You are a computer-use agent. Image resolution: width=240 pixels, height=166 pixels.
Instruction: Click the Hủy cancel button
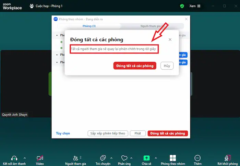point(167,66)
